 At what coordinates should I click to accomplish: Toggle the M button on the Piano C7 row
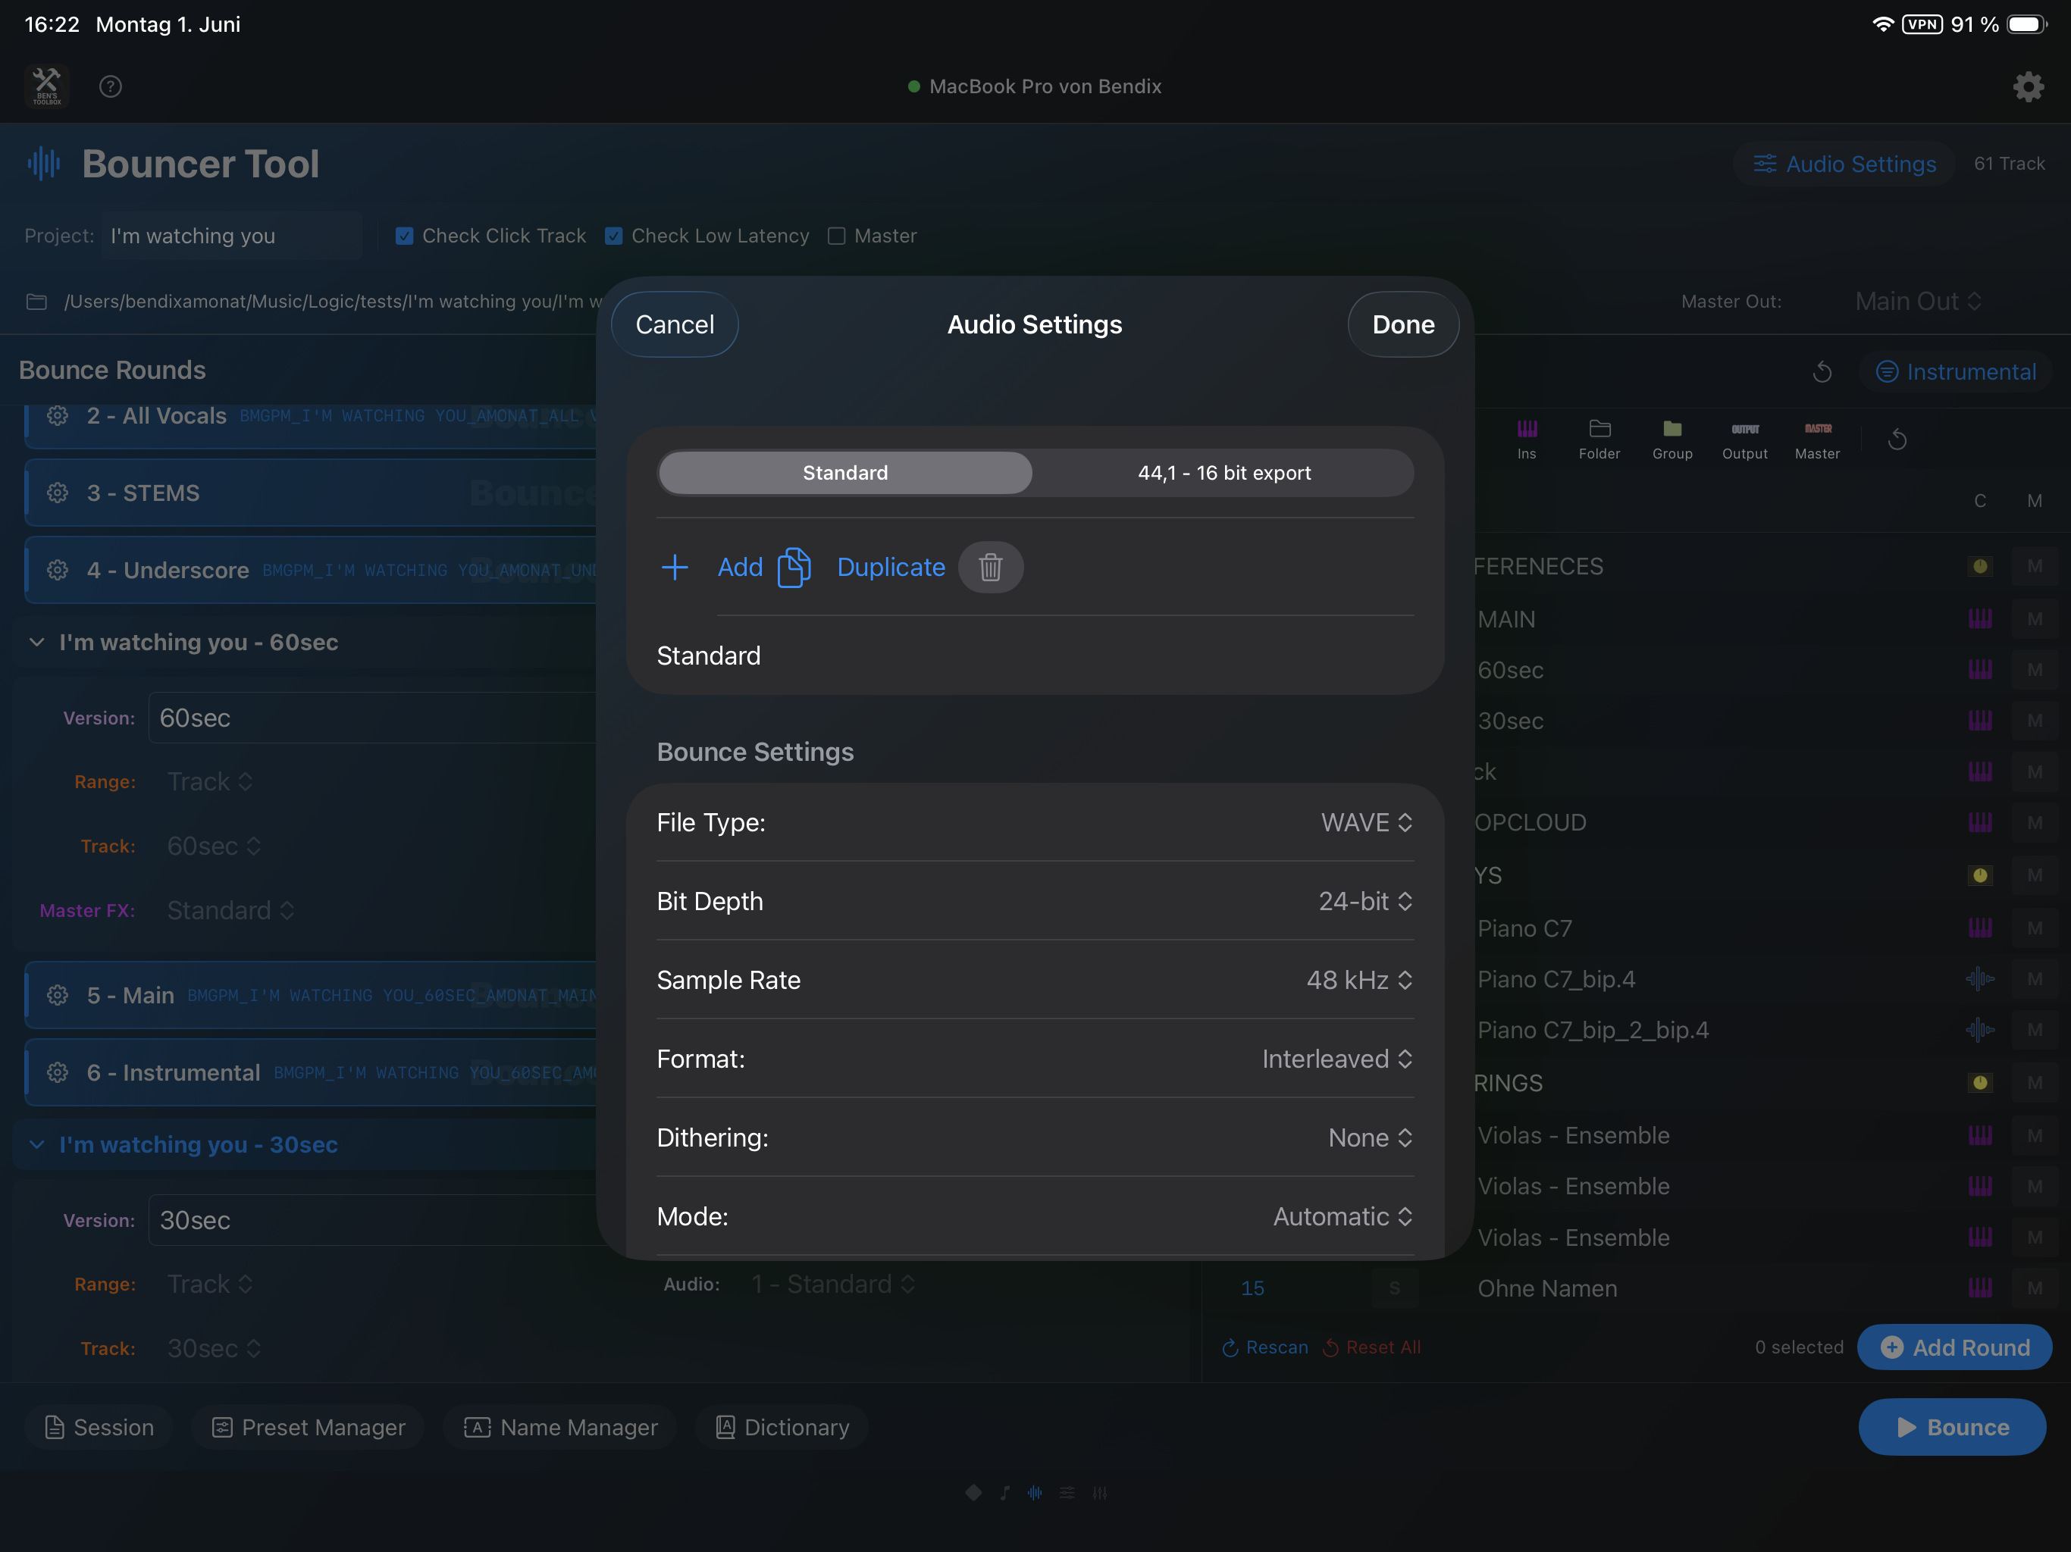[2035, 928]
